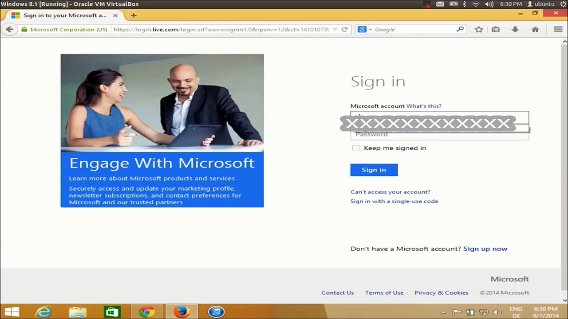
Task: Check the Keep me signed in box
Action: coord(355,148)
